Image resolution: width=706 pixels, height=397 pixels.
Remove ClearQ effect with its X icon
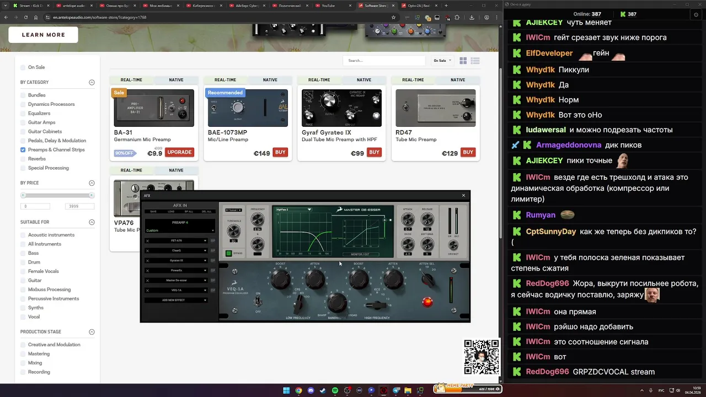[x=147, y=251]
